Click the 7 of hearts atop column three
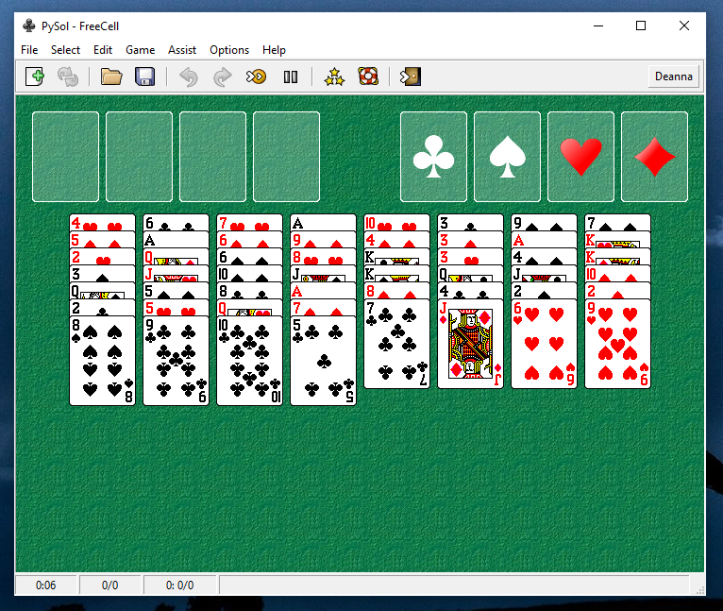This screenshot has width=723, height=611. point(249,223)
